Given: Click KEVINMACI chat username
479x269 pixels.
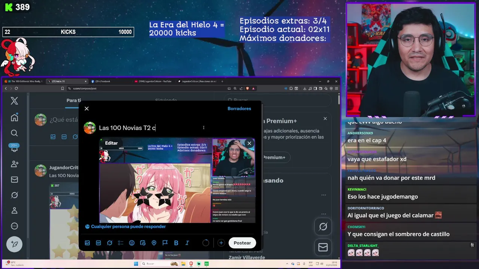Looking at the screenshot, I should tap(357, 189).
